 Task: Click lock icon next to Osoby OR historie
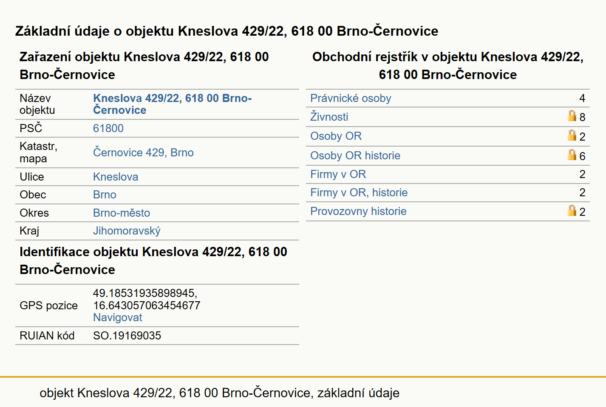coord(572,155)
